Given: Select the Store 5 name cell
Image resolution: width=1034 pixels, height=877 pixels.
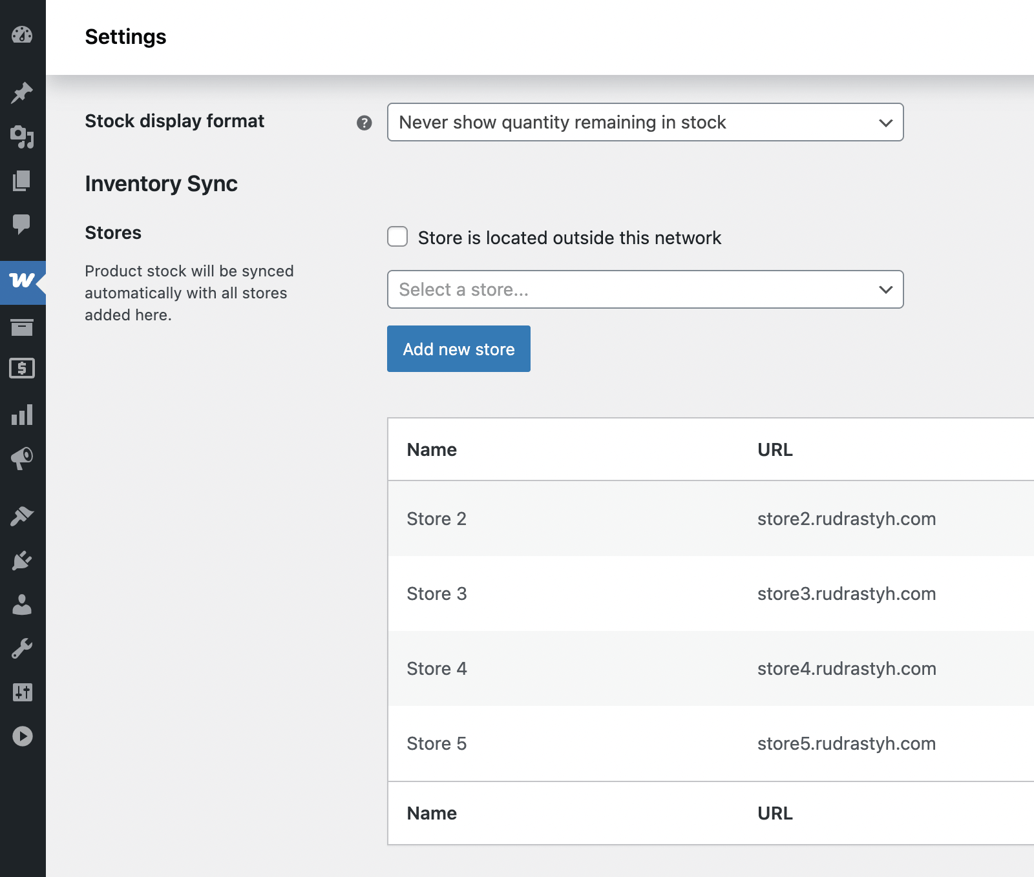Looking at the screenshot, I should pos(436,743).
